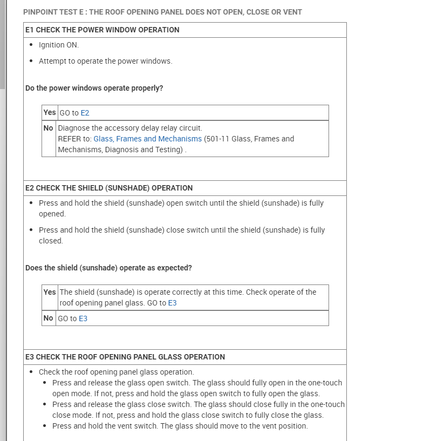Click the 'Press and hold the vent switch' step
The height and width of the screenshot is (441, 424).
tap(180, 426)
